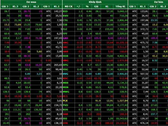Open the PVD stock code
The image size is (168, 126).
point(66,105)
